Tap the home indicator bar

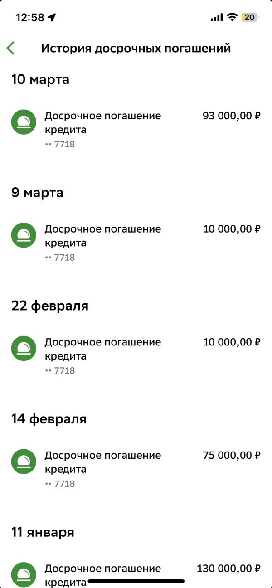136,581
